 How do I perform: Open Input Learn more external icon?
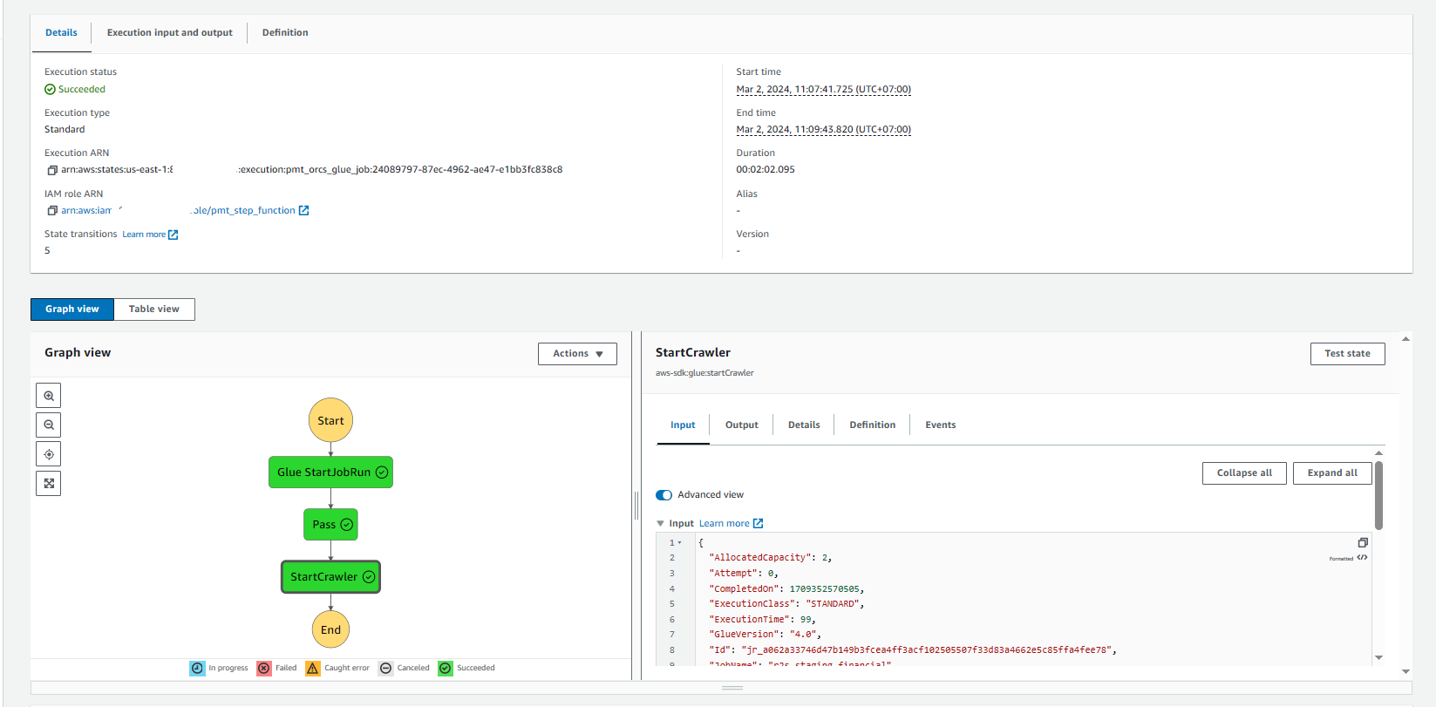point(758,524)
